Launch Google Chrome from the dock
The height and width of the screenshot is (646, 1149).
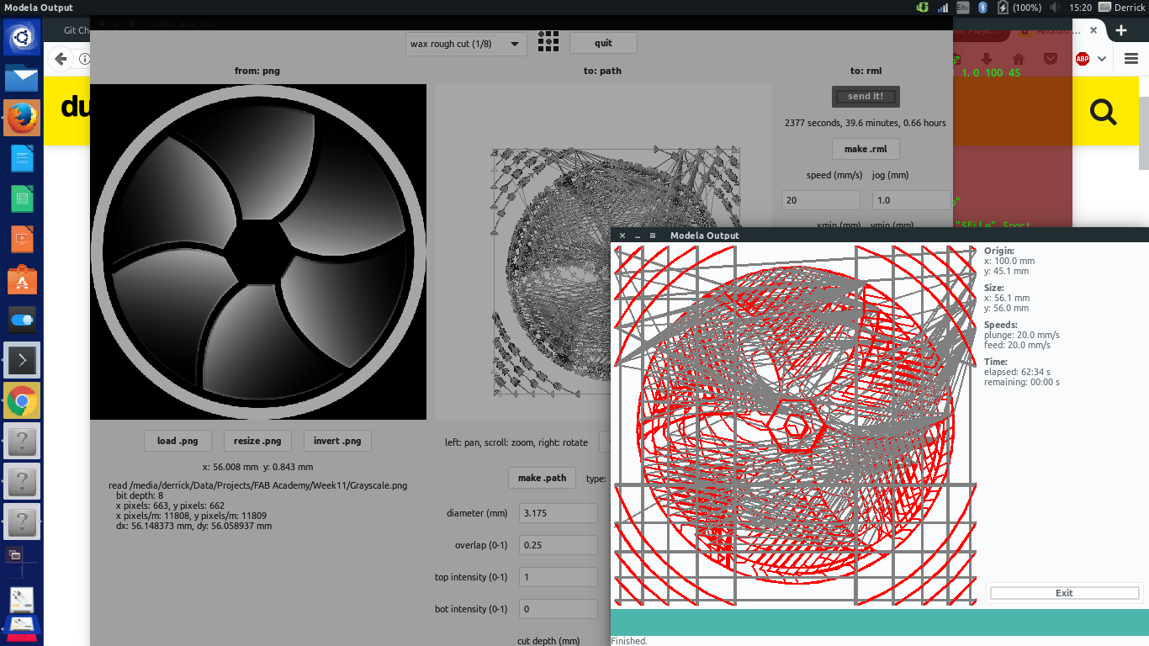(22, 401)
